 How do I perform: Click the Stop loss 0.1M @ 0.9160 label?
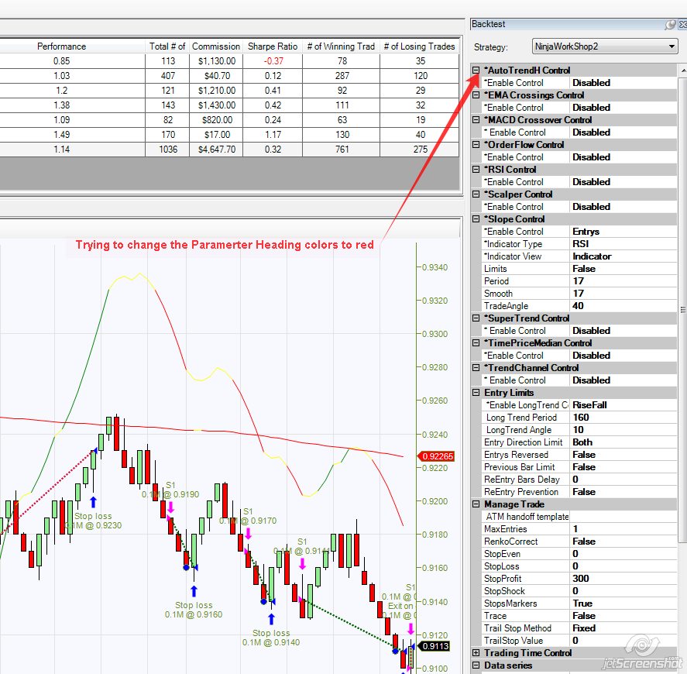194,610
